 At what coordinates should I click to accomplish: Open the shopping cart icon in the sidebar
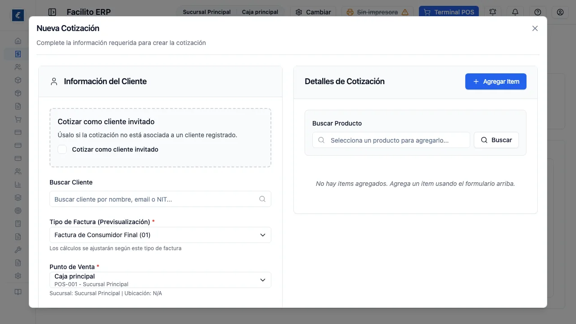18,119
